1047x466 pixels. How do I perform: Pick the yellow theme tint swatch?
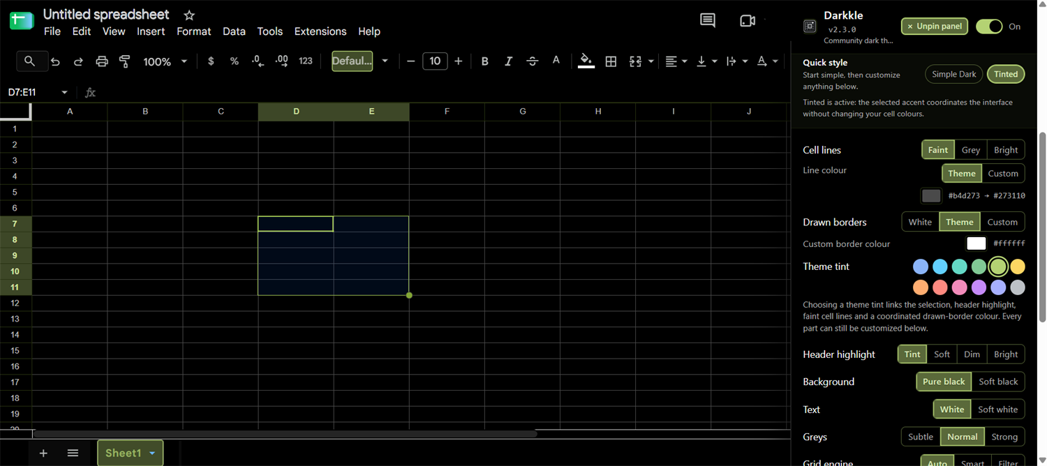coord(1018,266)
